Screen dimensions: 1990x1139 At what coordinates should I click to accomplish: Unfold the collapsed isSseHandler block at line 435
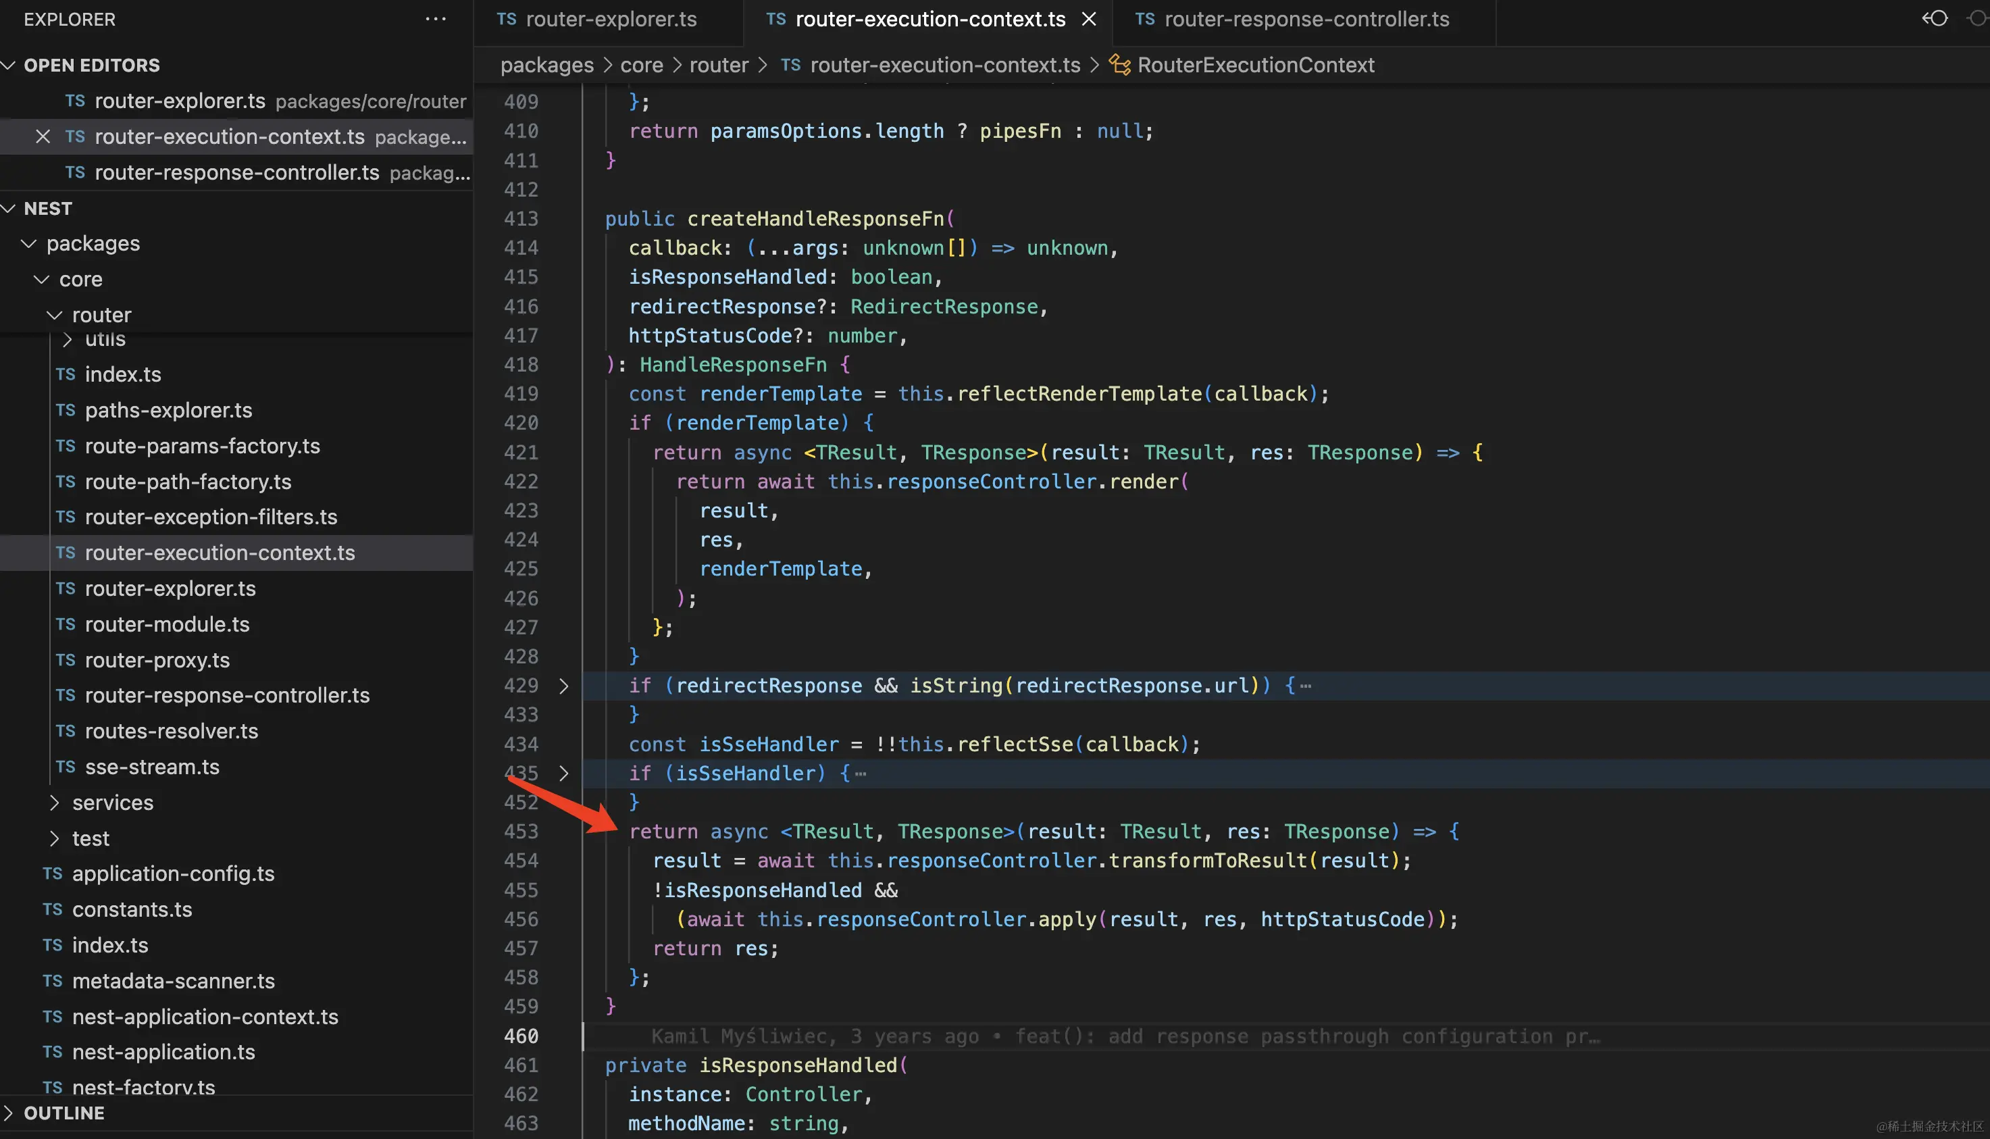[x=563, y=774]
